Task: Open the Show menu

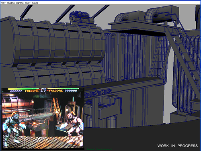Action: pos(28,3)
